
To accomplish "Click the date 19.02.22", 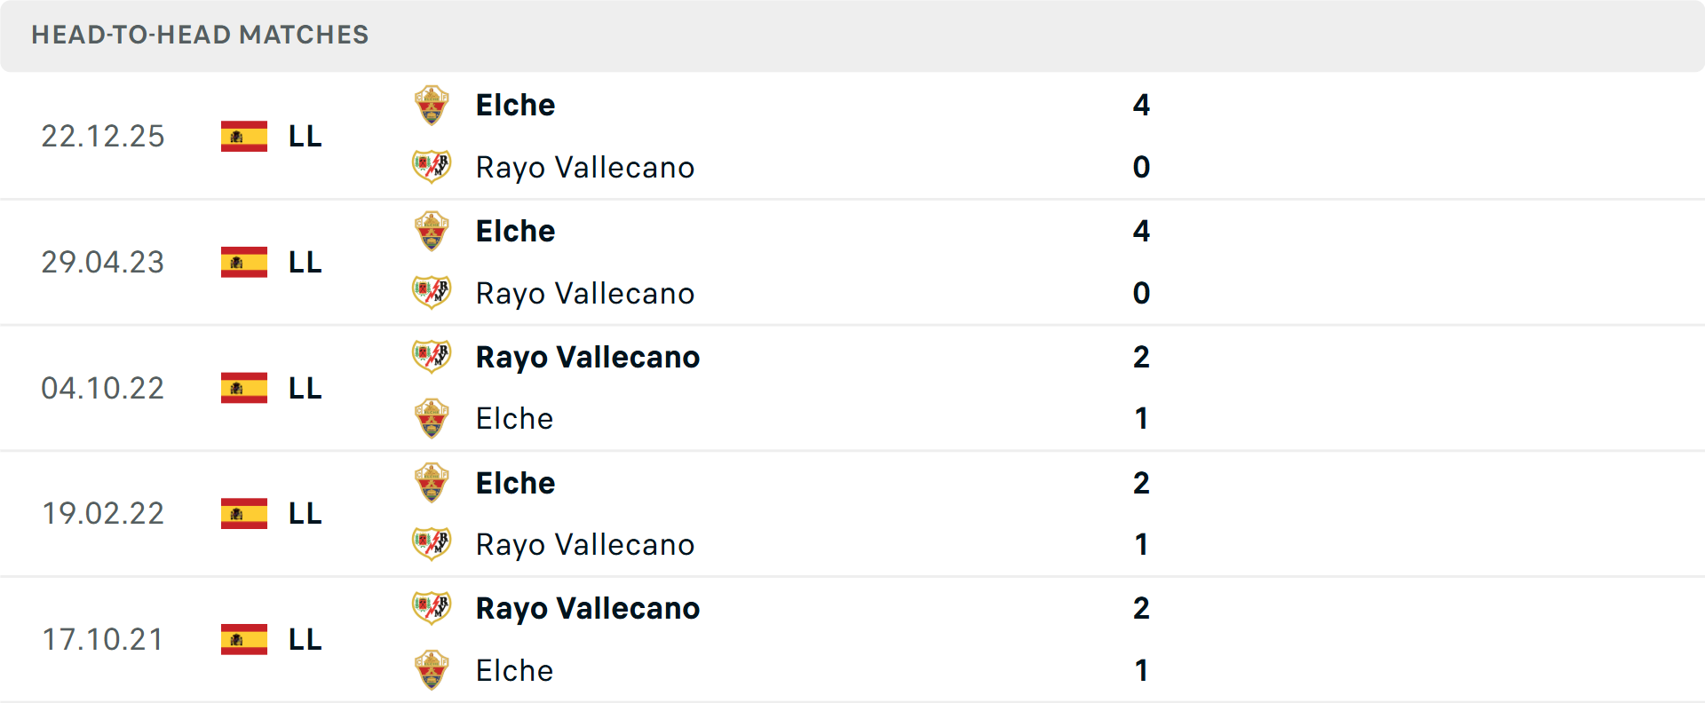I will coord(103,513).
